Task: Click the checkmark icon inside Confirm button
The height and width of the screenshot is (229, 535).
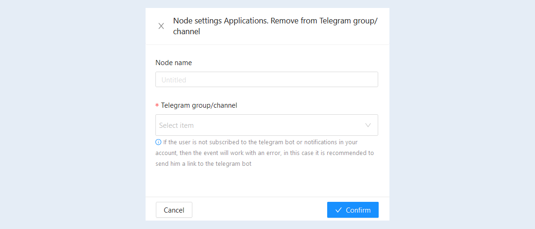Action: 338,210
